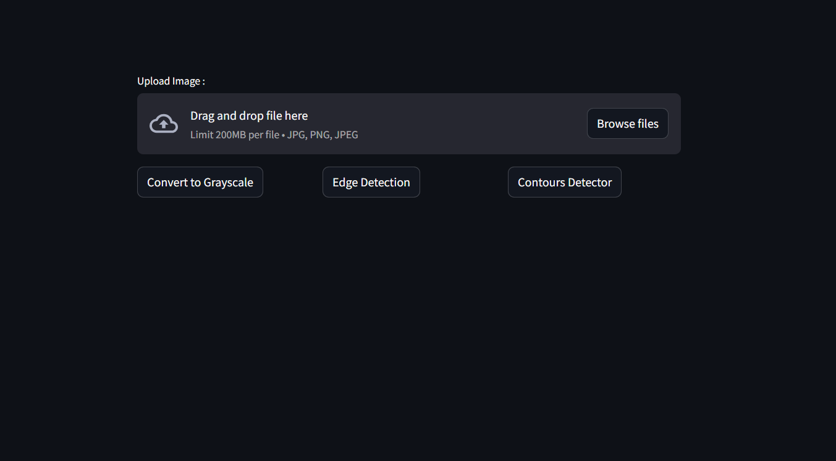Click the "Upload Image :" label

click(x=171, y=81)
